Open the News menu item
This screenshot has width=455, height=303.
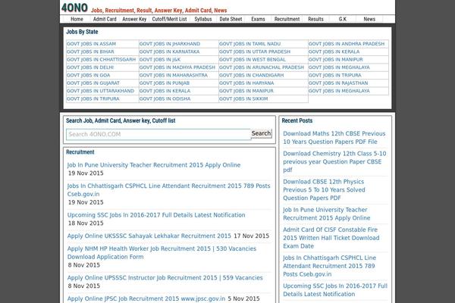point(369,19)
